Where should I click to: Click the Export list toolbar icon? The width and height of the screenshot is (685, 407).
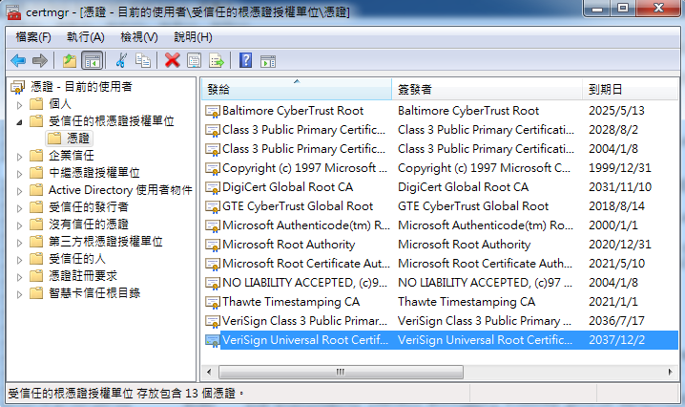[217, 60]
